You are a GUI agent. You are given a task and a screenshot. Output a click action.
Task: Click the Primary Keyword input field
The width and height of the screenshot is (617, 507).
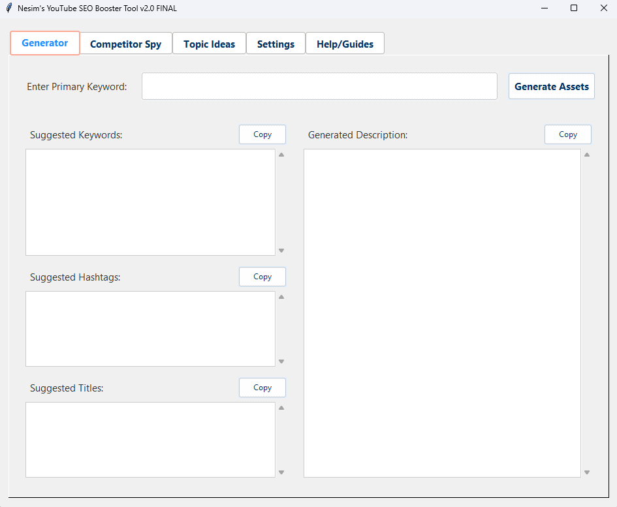click(319, 86)
